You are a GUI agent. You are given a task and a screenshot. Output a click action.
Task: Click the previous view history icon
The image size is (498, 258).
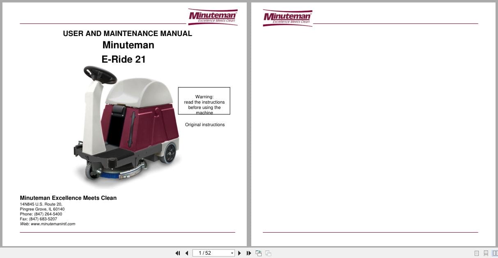(259, 253)
